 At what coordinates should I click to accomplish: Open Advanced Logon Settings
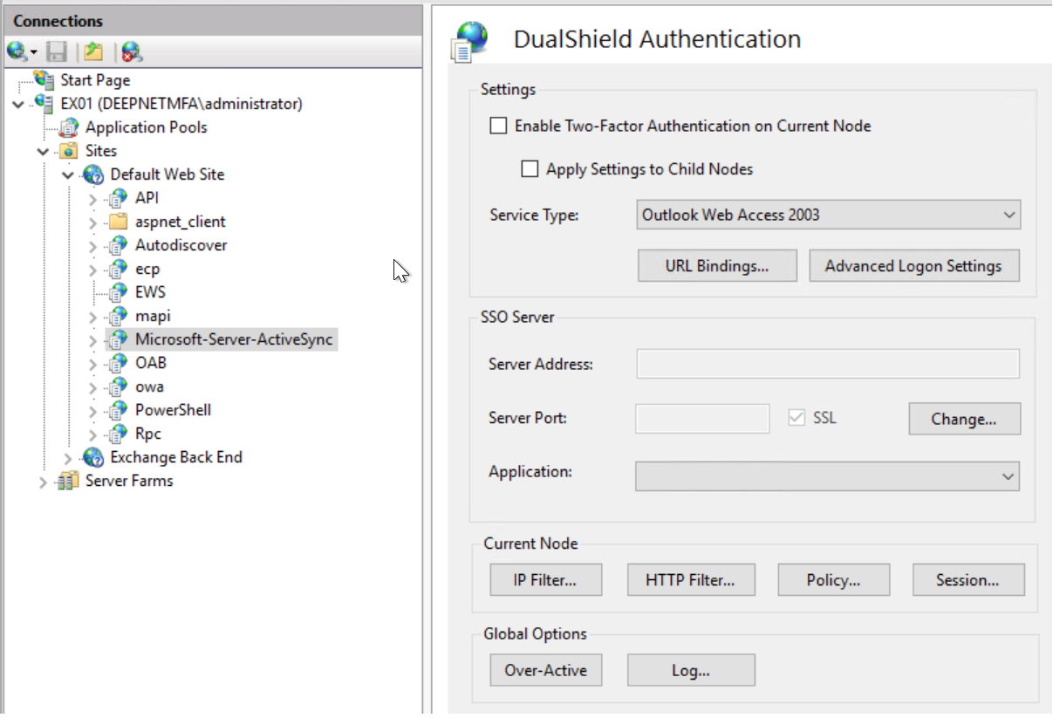click(x=913, y=266)
